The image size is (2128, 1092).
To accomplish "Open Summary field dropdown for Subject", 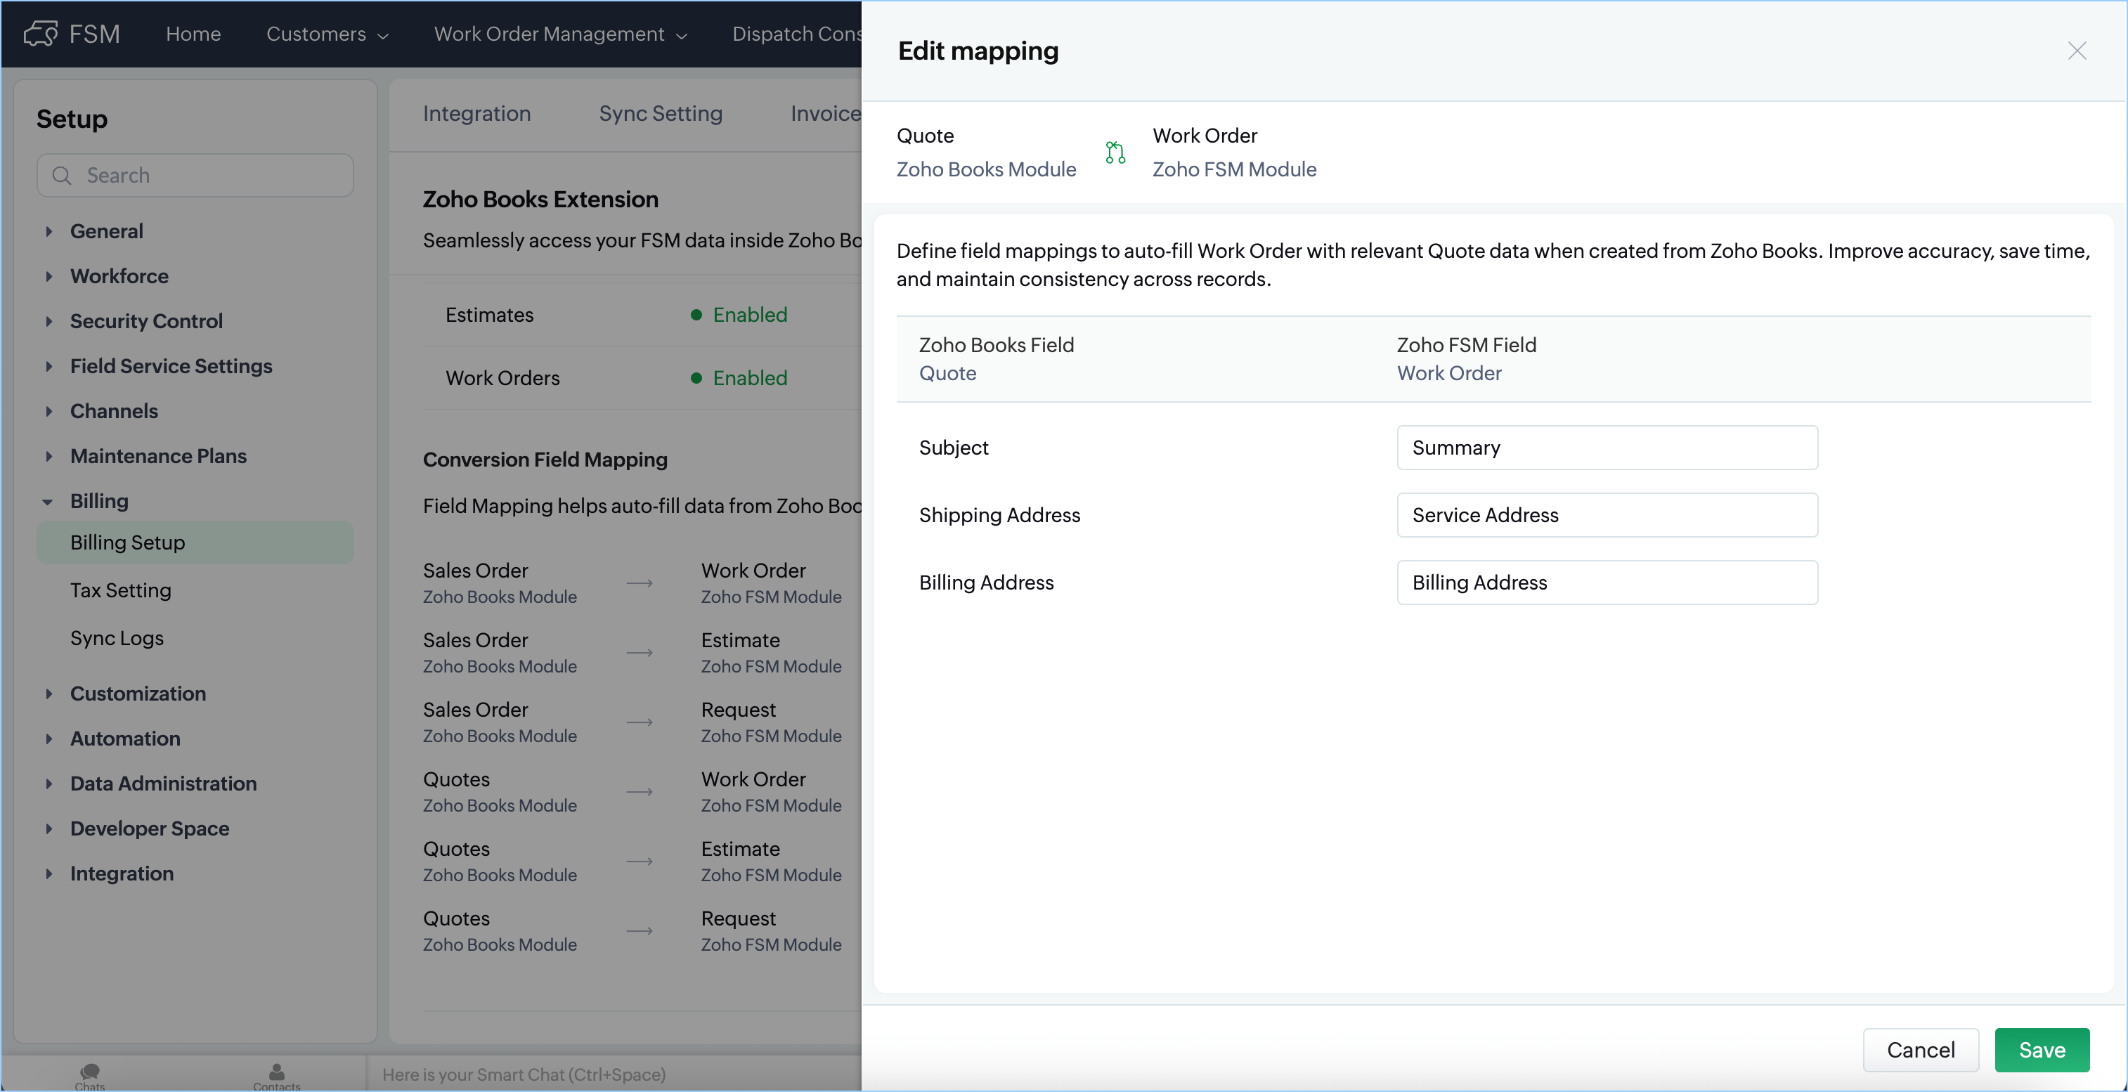I will pos(1607,448).
